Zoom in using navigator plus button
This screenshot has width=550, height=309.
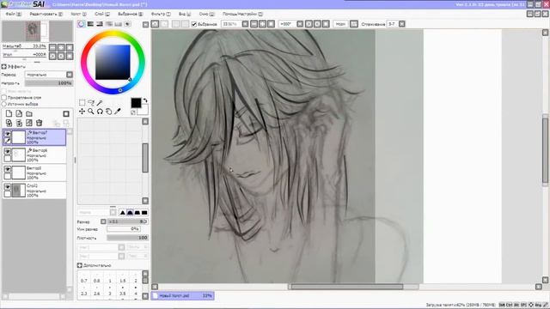click(61, 47)
